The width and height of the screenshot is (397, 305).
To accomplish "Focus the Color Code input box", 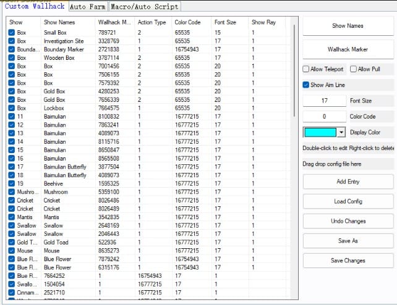I will [x=324, y=117].
